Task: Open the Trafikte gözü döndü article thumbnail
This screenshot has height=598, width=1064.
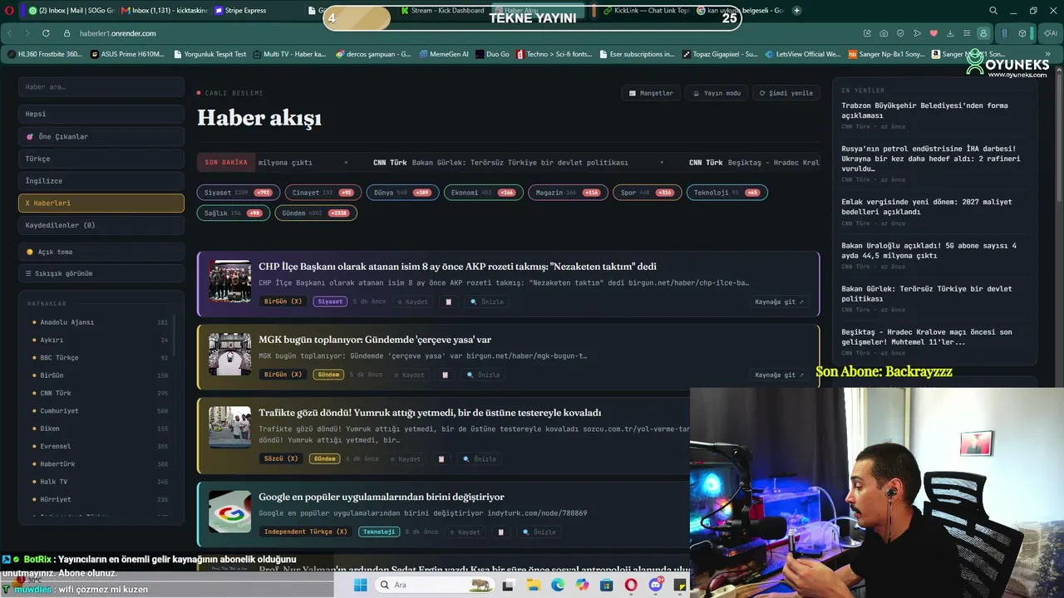Action: [229, 427]
